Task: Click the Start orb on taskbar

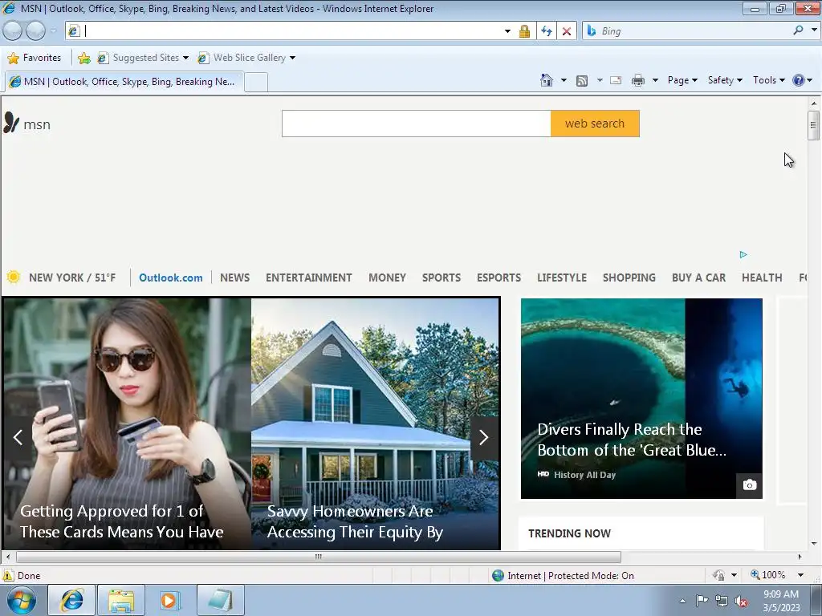Action: point(22,600)
